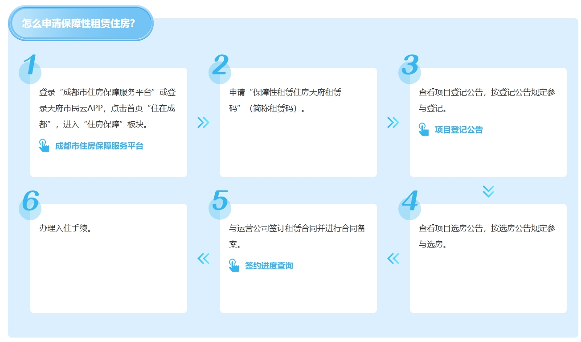Open the 签约进度查询 link

pyautogui.click(x=269, y=266)
